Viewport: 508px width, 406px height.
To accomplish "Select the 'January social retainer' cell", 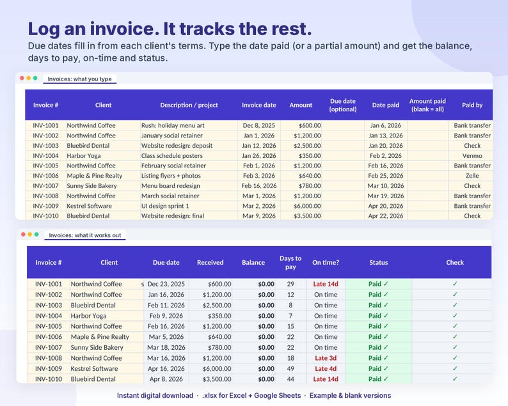I will pyautogui.click(x=189, y=136).
